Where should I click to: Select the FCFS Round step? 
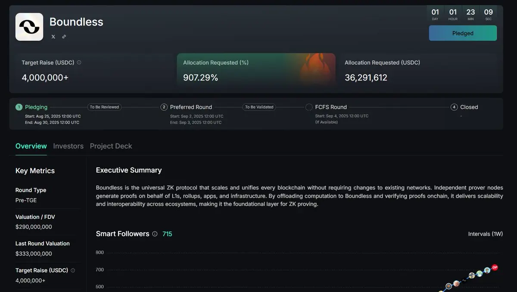(326, 107)
